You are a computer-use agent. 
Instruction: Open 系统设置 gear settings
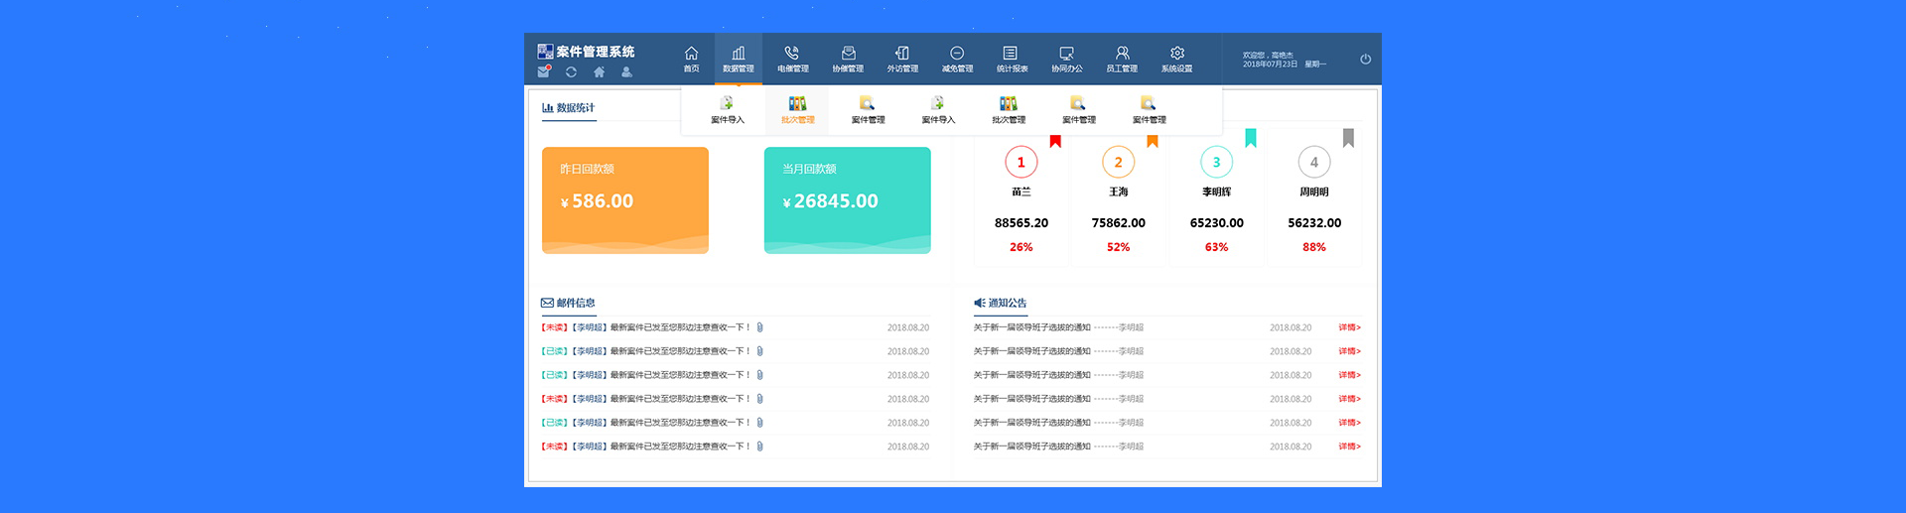[1176, 60]
